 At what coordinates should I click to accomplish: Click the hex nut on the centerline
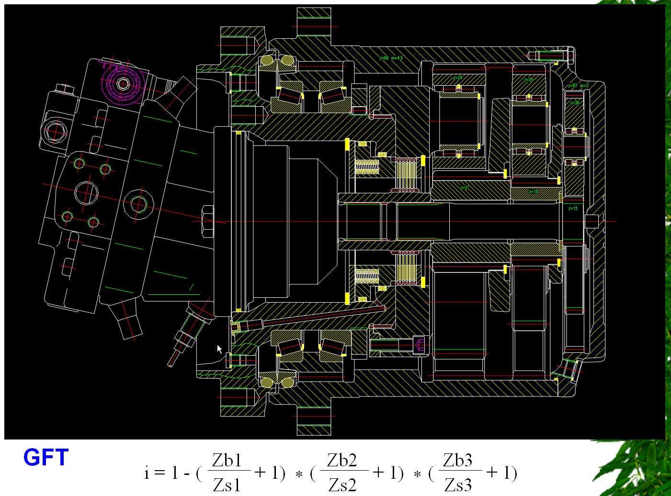(x=207, y=222)
